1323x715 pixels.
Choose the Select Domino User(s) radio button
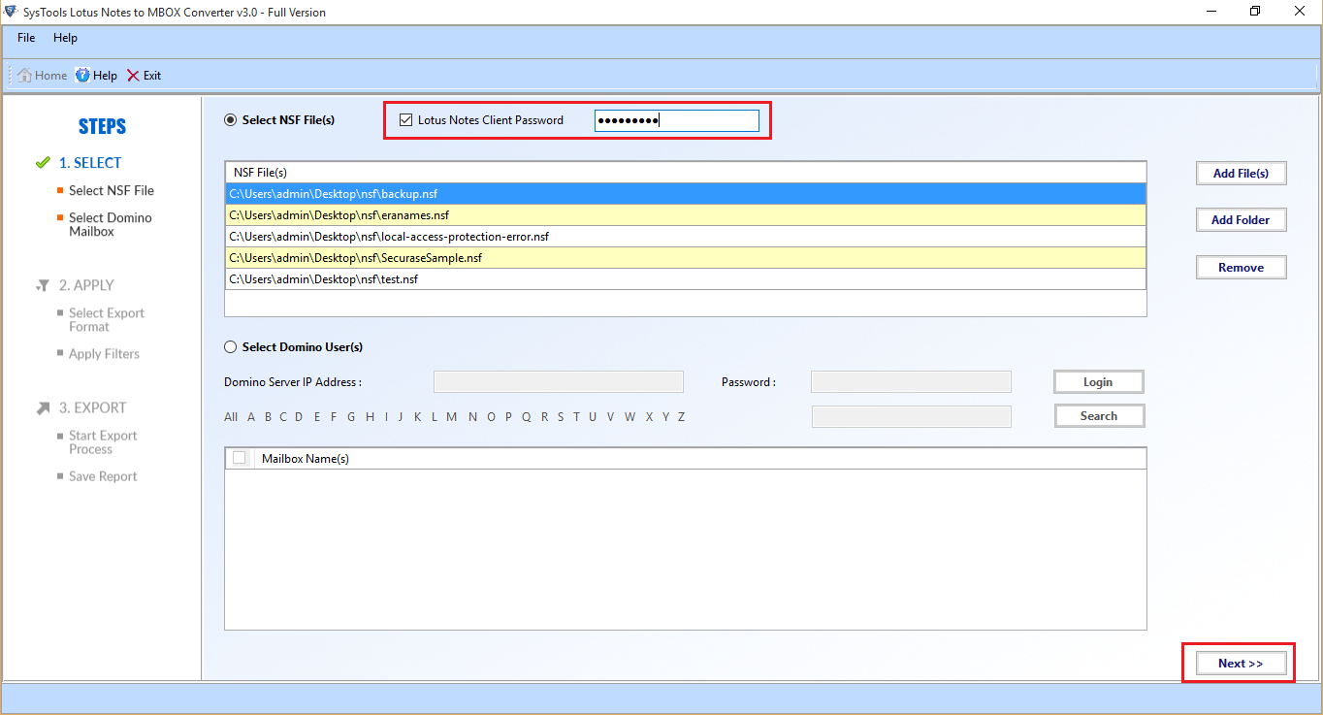[x=230, y=347]
